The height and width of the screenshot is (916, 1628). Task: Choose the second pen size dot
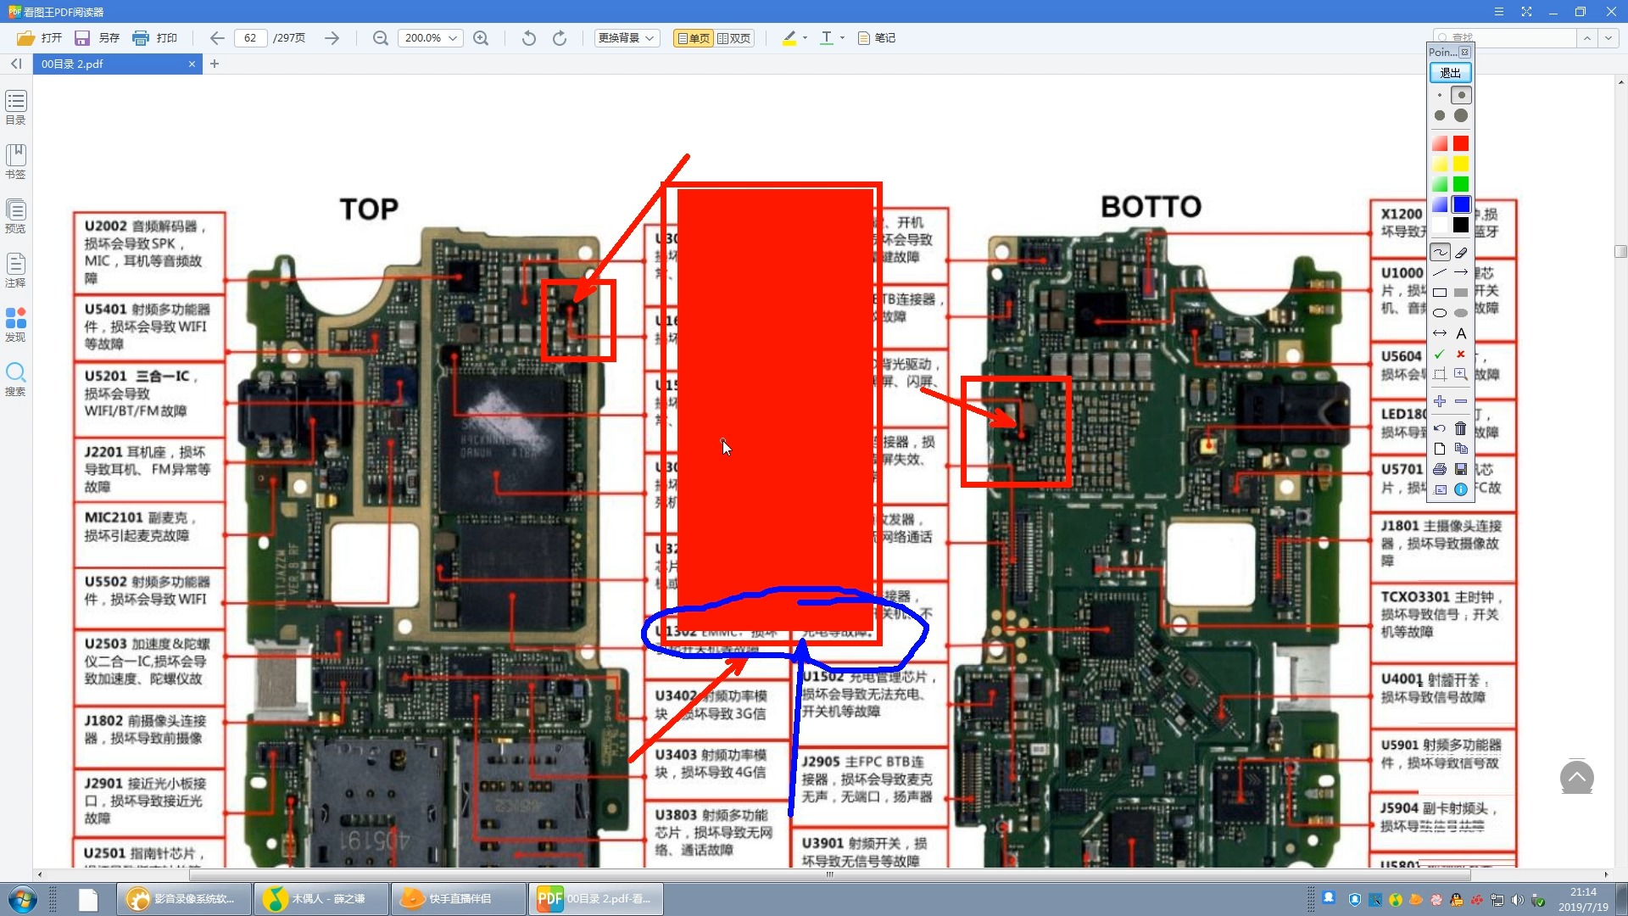click(1461, 95)
